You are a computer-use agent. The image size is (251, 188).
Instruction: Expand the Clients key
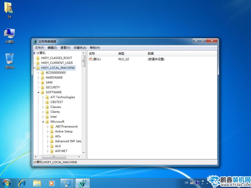[43, 112]
